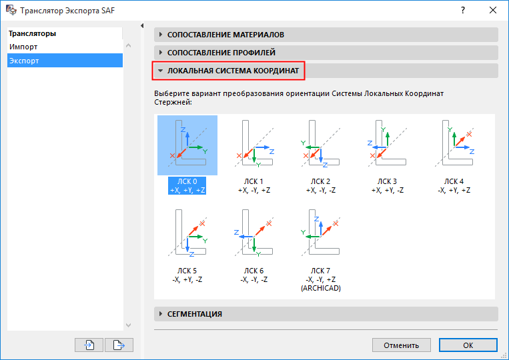Viewport: 509px width, 360px height.
Task: Click the import translator icon button
Action: coord(89,345)
